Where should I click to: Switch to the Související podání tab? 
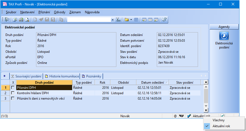coord(27,76)
